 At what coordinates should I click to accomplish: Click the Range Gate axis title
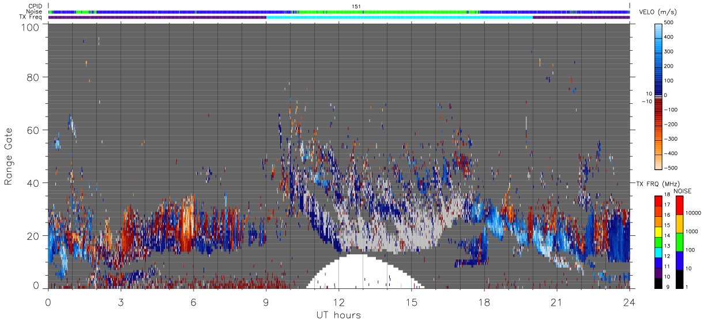point(9,156)
